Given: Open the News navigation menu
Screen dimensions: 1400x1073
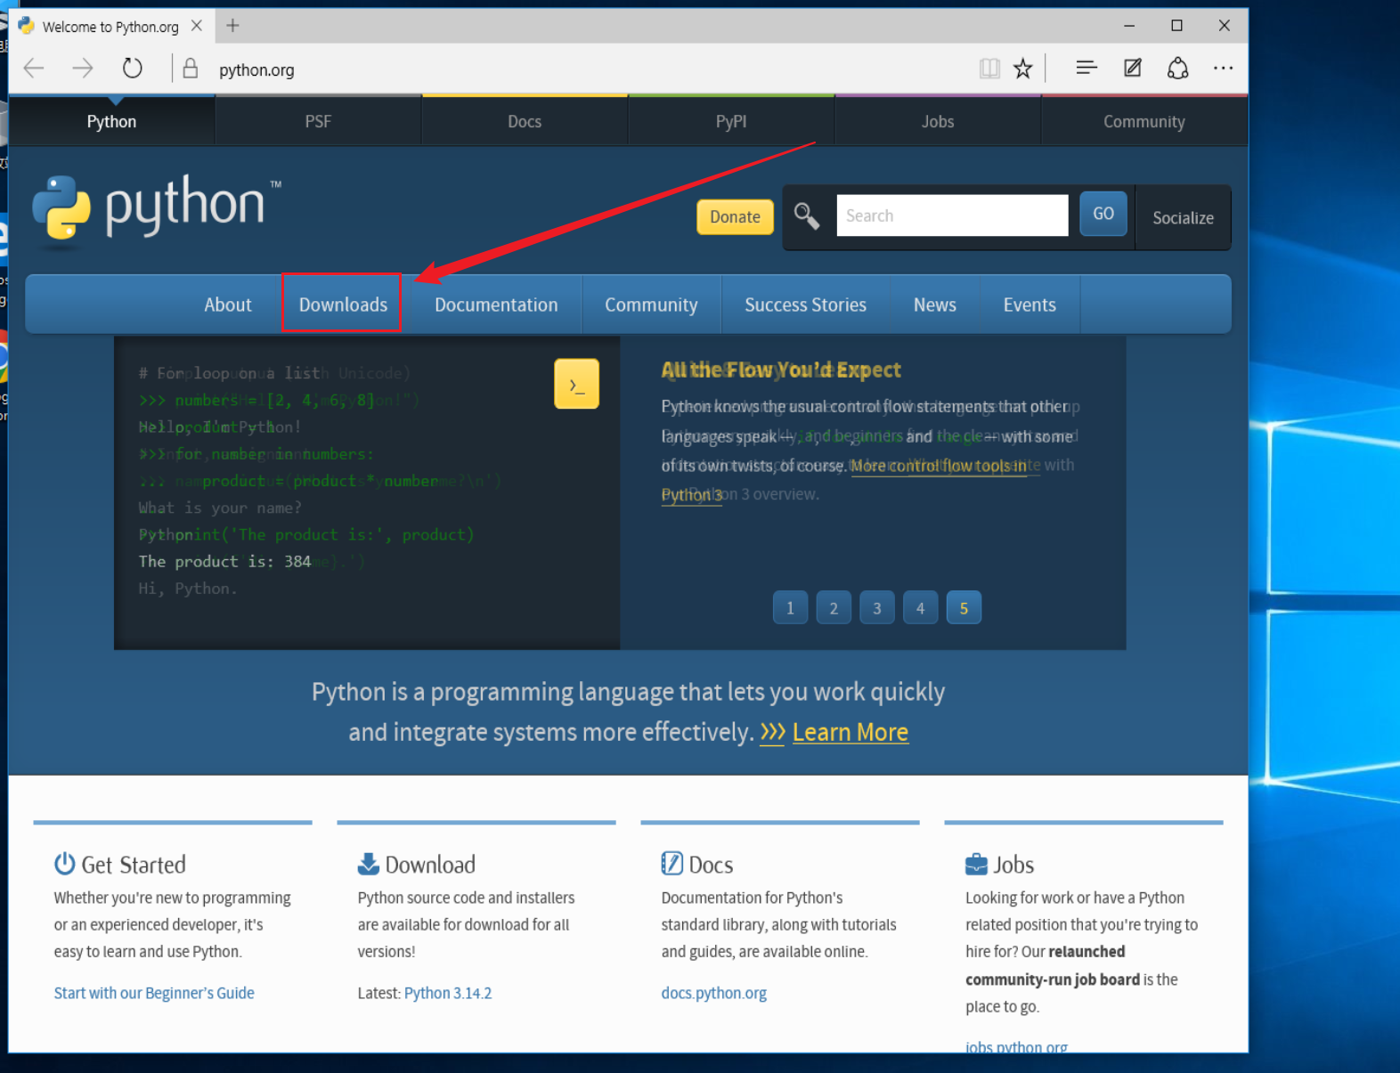Looking at the screenshot, I should 934,305.
